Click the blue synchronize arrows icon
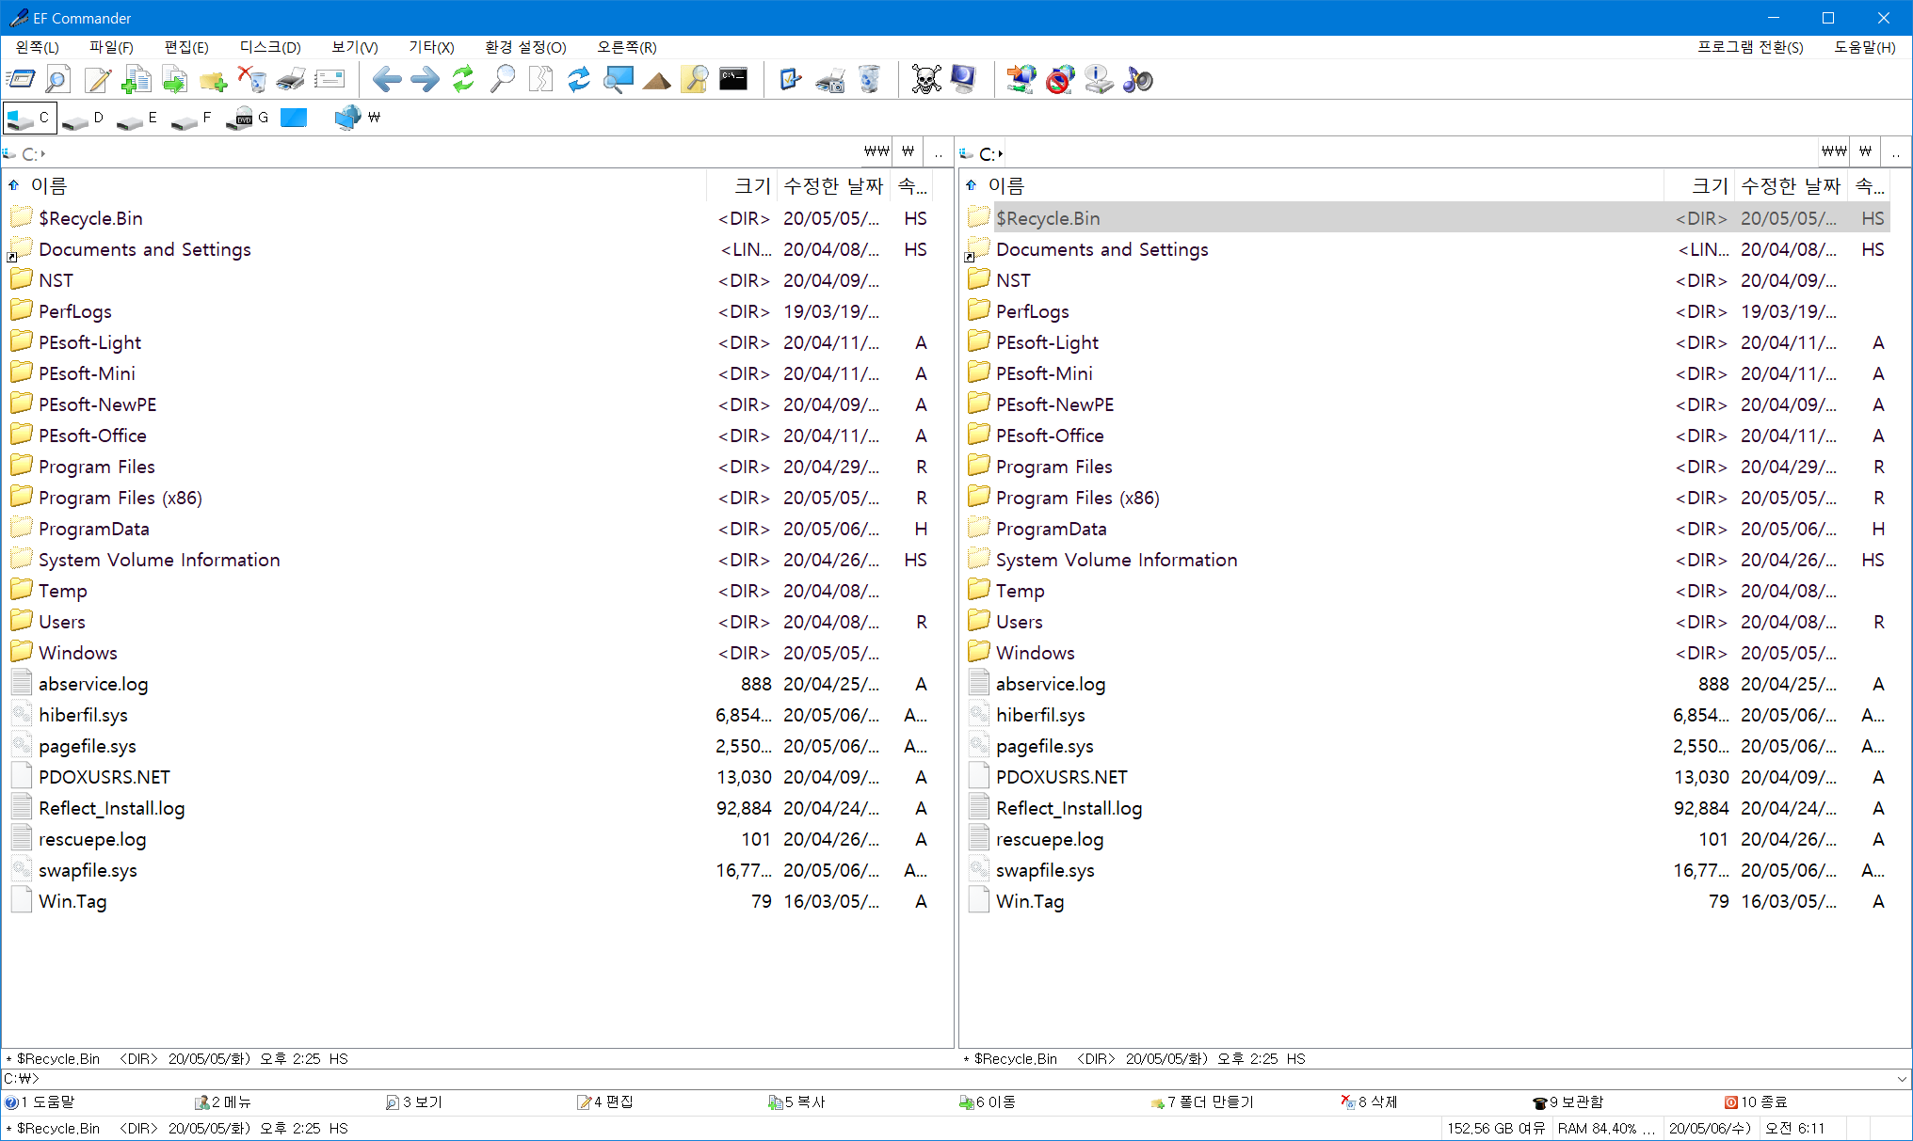The height and width of the screenshot is (1141, 1913). pyautogui.click(x=579, y=80)
